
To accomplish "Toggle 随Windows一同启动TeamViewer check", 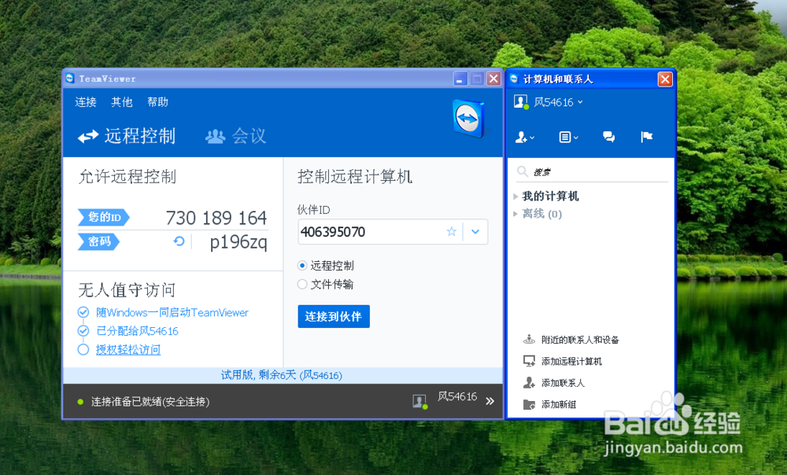I will coord(83,312).
